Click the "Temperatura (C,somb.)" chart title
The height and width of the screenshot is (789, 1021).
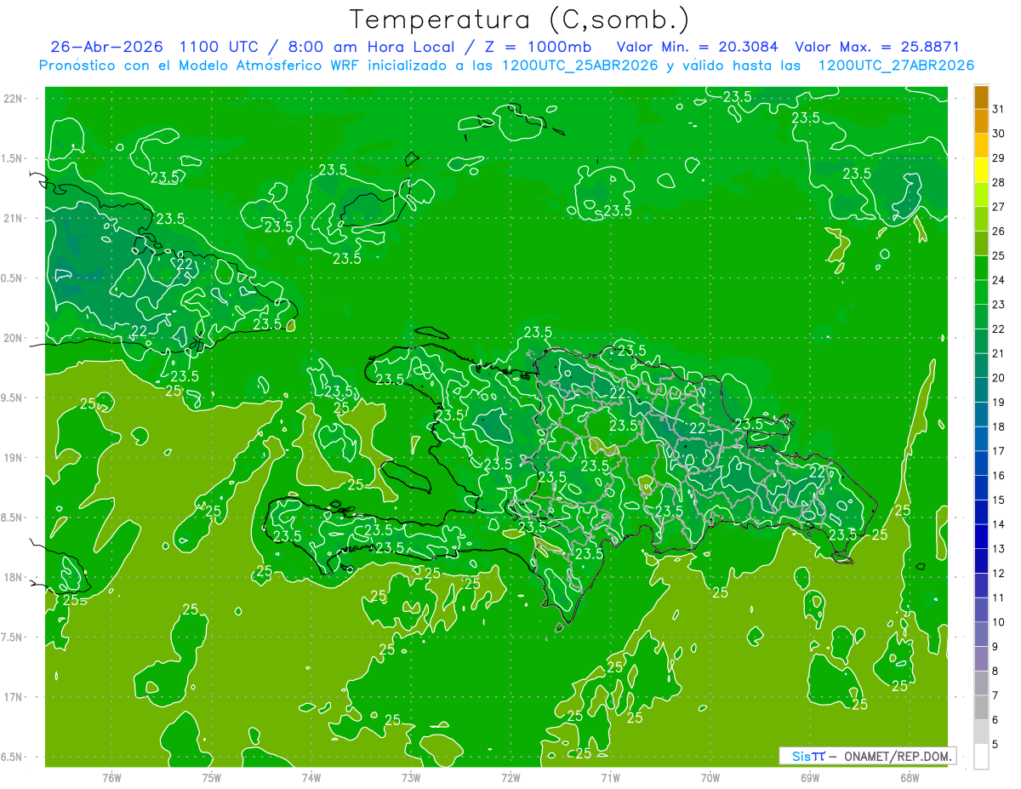tap(519, 20)
